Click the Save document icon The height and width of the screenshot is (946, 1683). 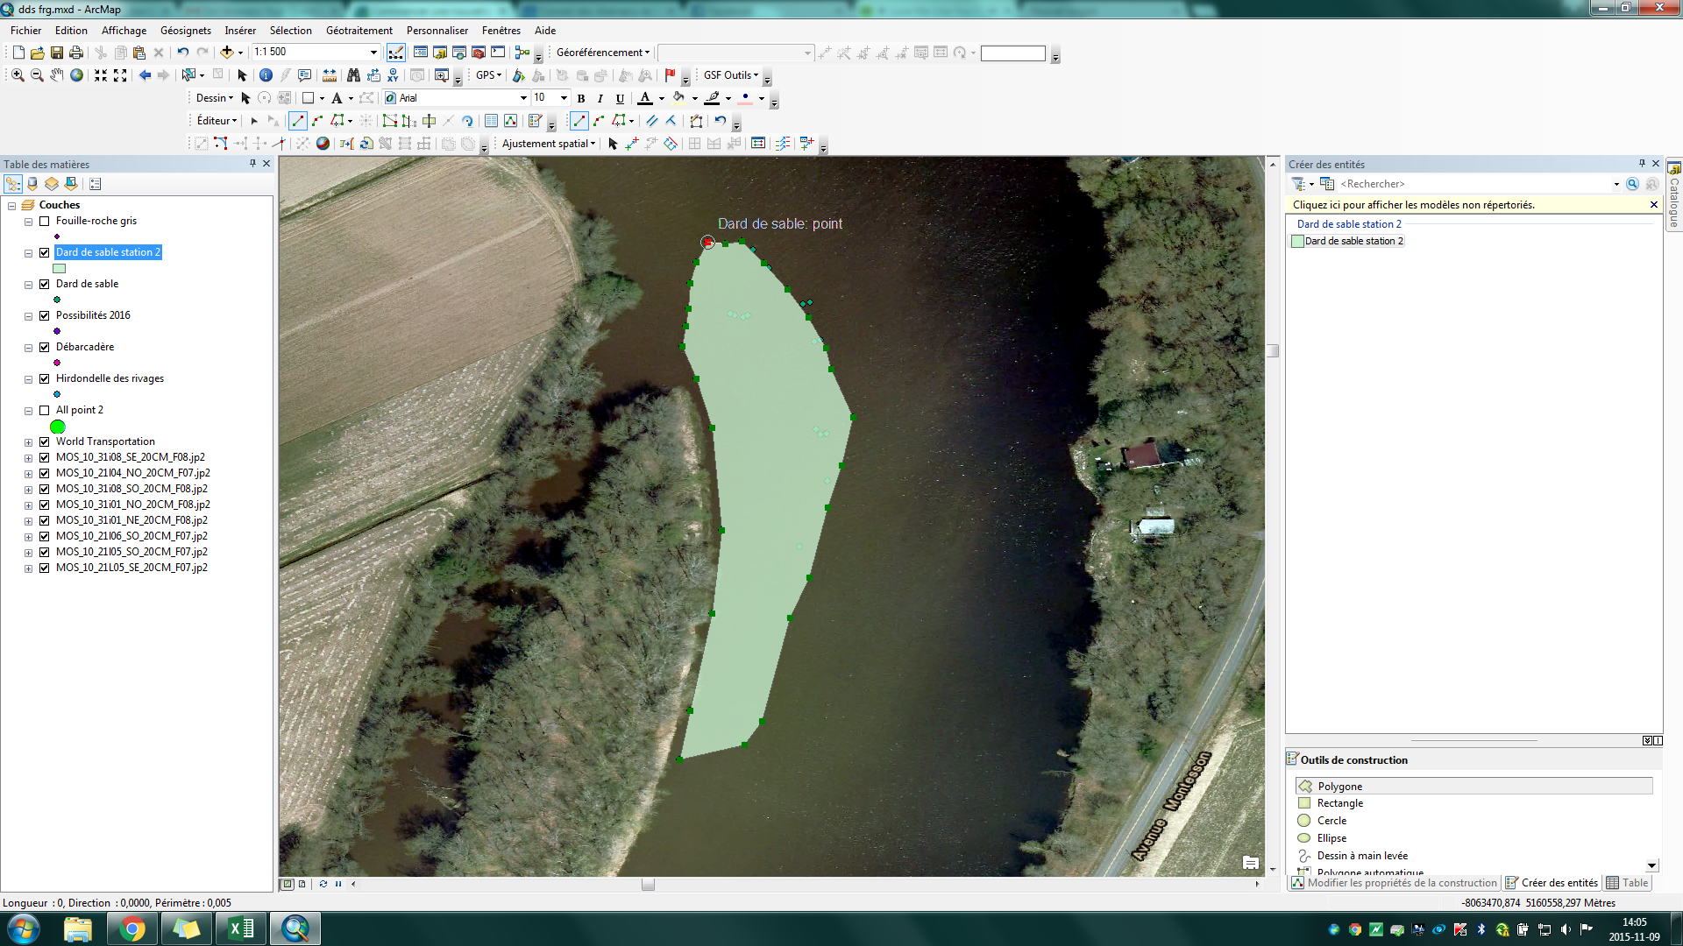[57, 53]
